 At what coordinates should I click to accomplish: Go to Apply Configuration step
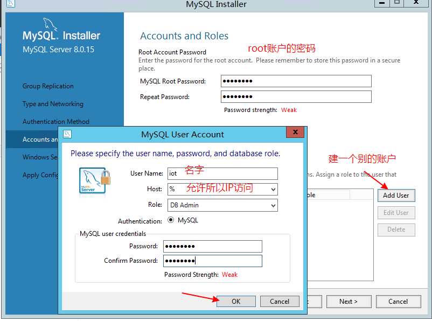pyautogui.click(x=40, y=175)
